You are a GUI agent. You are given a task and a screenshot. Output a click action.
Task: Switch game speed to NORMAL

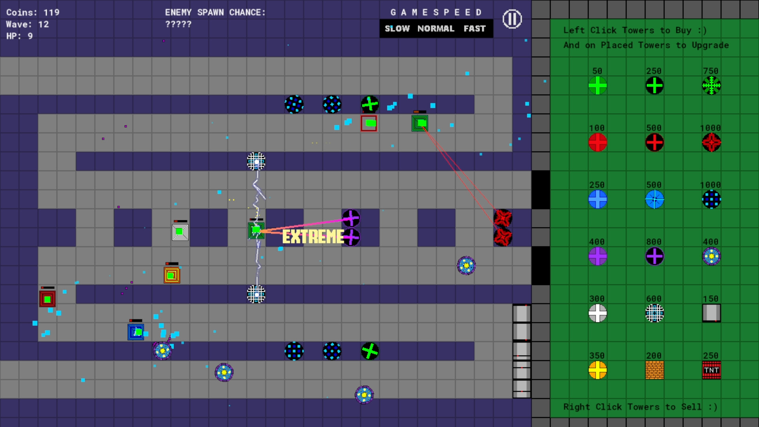pyautogui.click(x=436, y=28)
